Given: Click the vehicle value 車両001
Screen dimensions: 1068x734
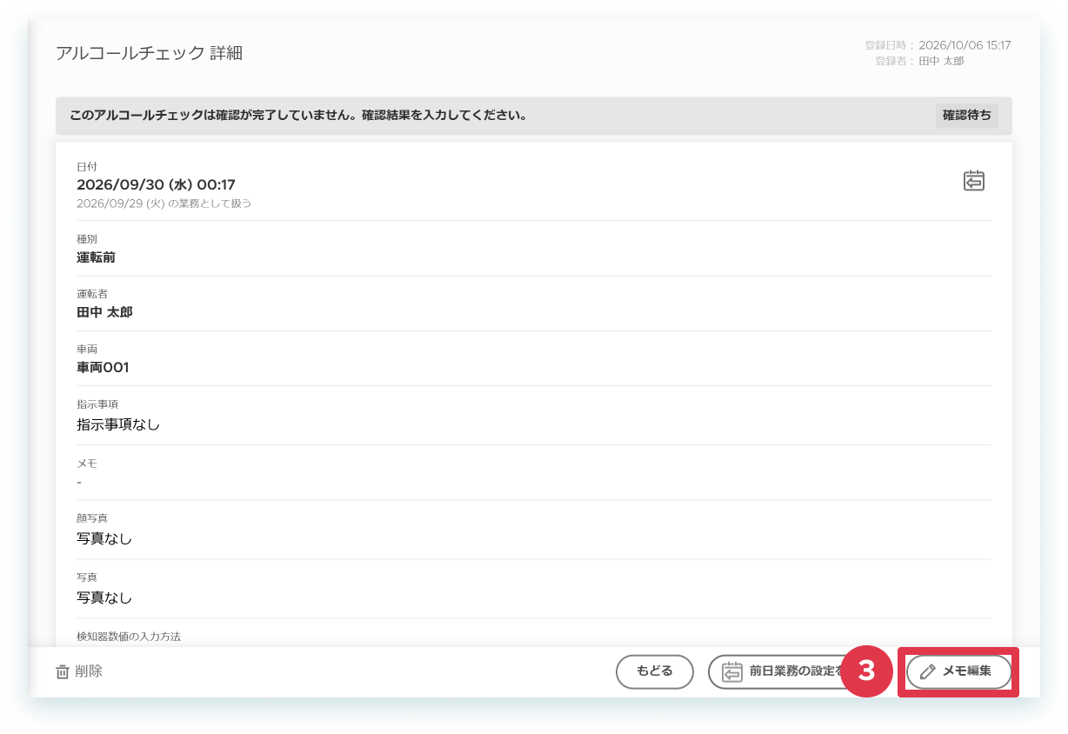Looking at the screenshot, I should click(x=103, y=367).
